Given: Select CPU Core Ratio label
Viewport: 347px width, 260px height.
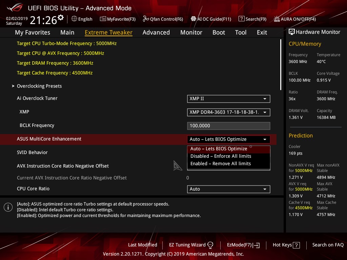Looking at the screenshot, I should point(33,189).
